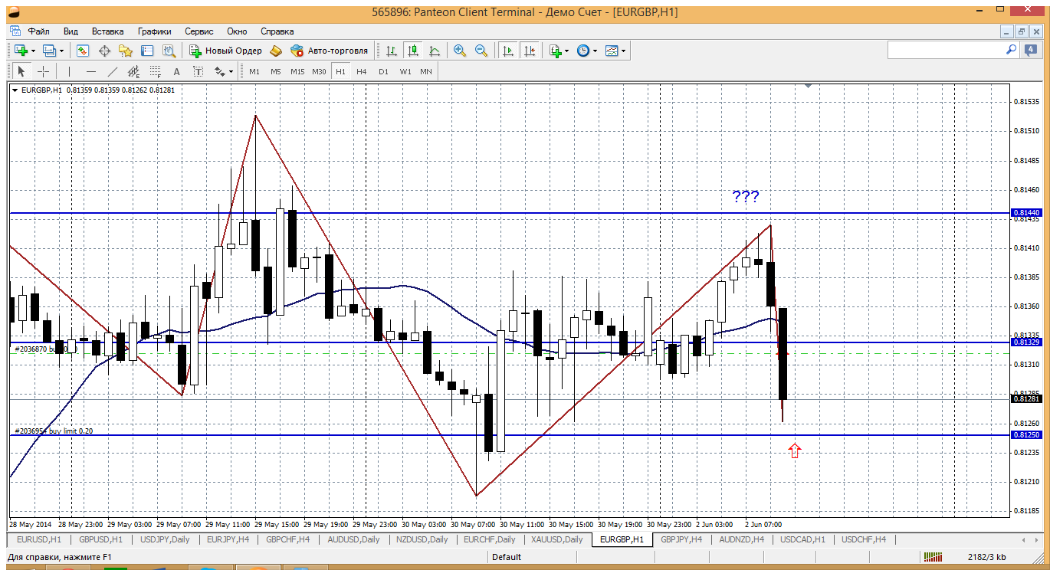Select the ??? text label on chart
Image resolution: width=1050 pixels, height=570 pixels.
point(746,197)
